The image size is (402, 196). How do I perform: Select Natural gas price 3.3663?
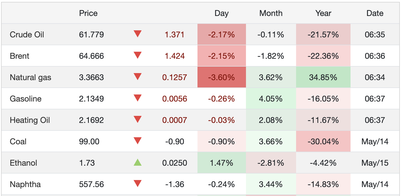[91, 77]
